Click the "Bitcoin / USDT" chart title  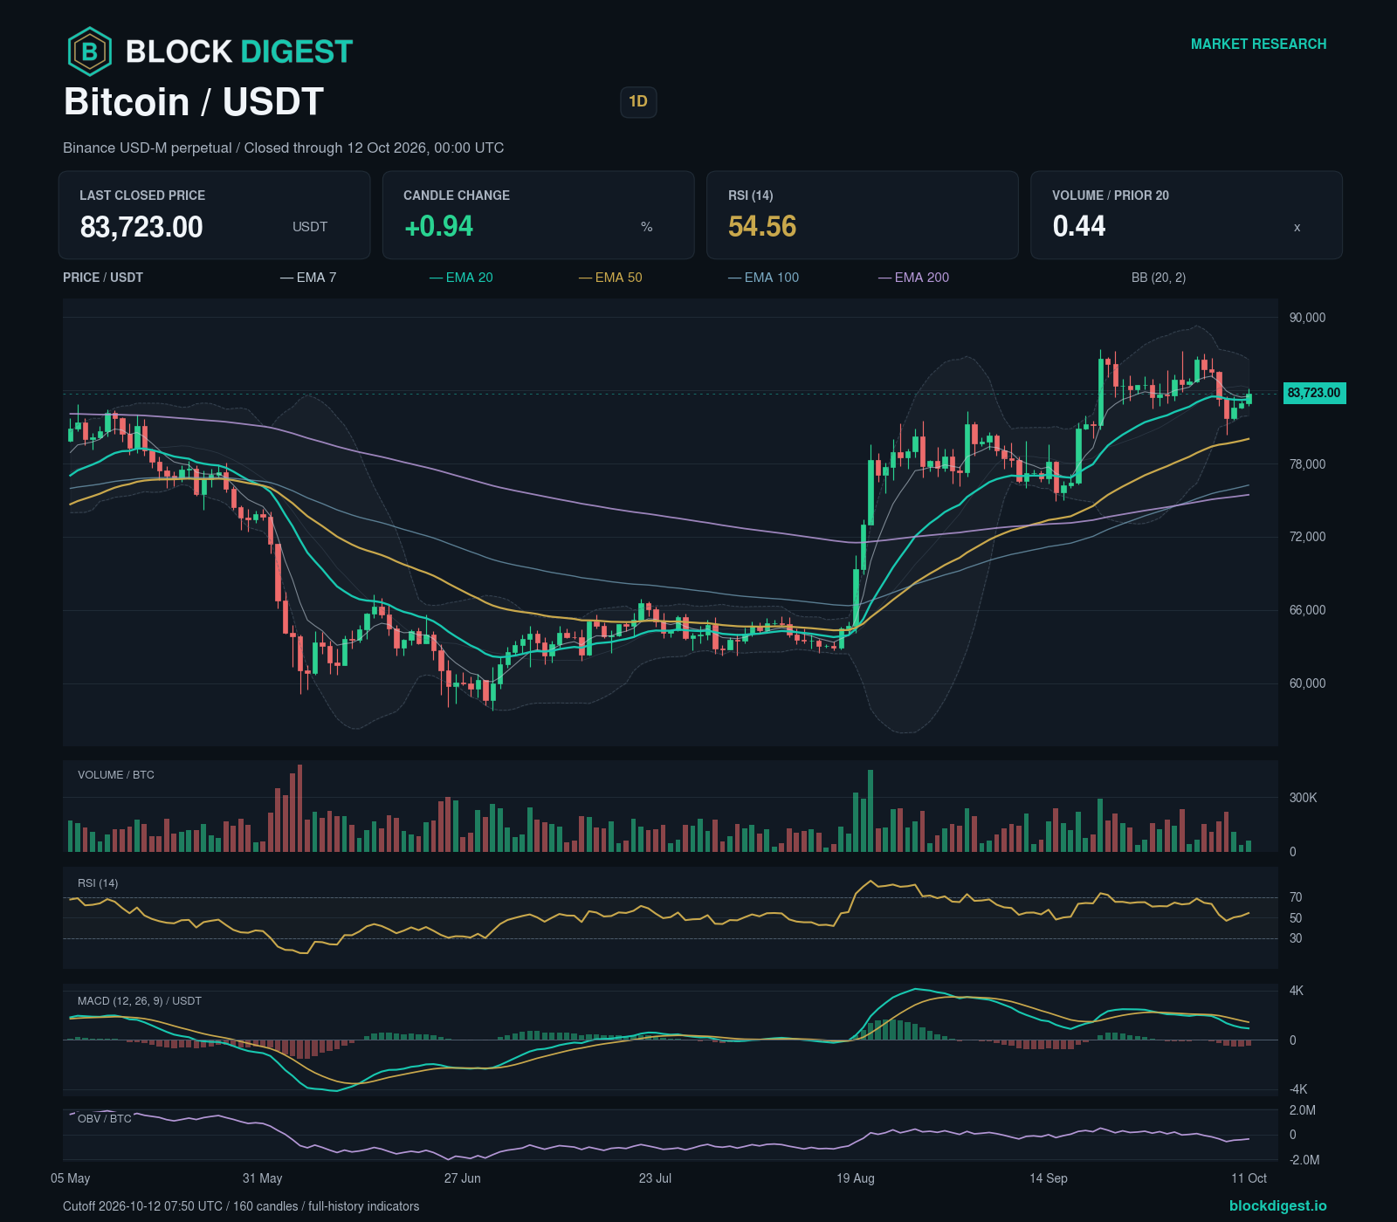coord(194,102)
